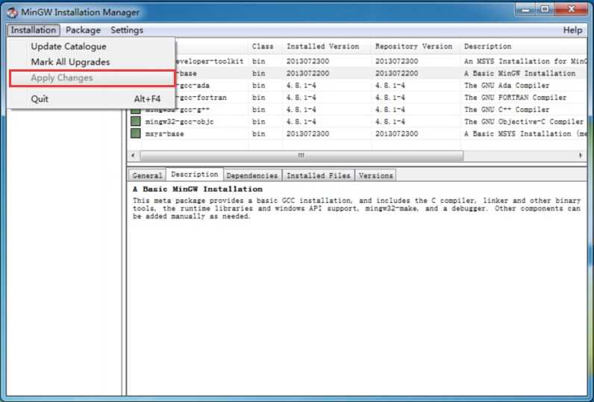Toggle the mingw32-gcc-objc package checkbox
Image resolution: width=594 pixels, height=402 pixels.
click(136, 122)
